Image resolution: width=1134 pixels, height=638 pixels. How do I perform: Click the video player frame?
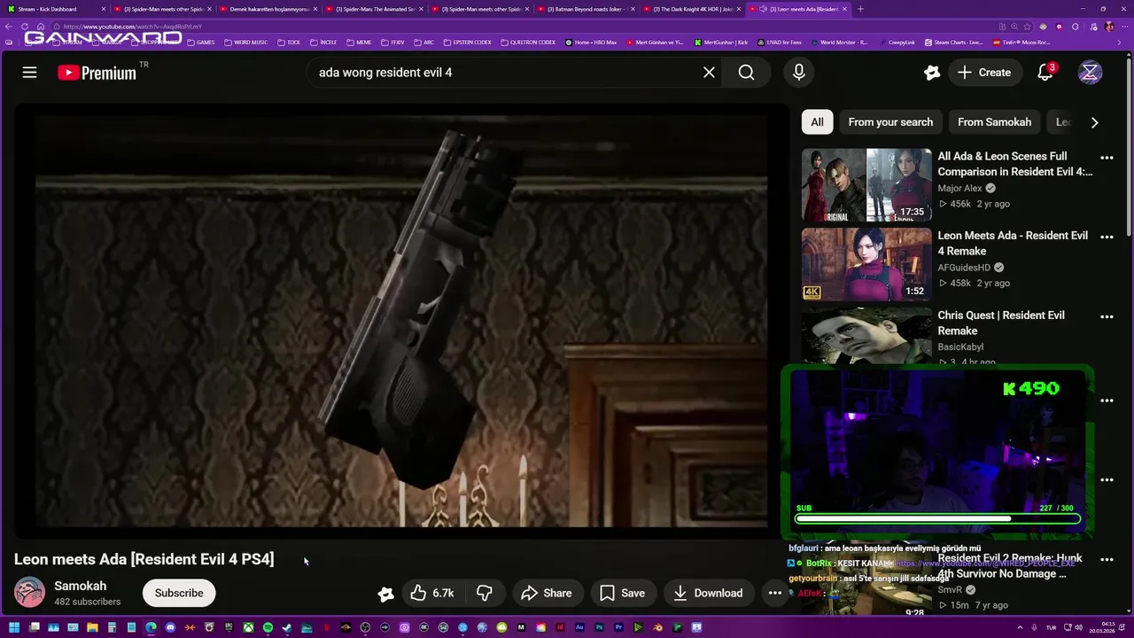point(401,319)
